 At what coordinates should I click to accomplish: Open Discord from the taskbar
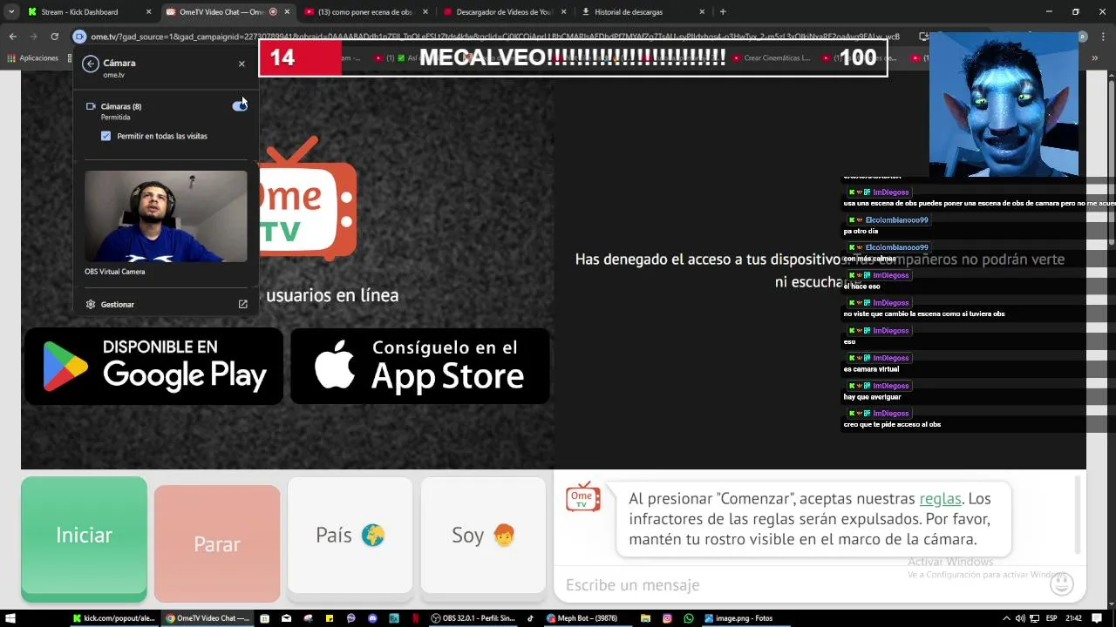pos(372,618)
